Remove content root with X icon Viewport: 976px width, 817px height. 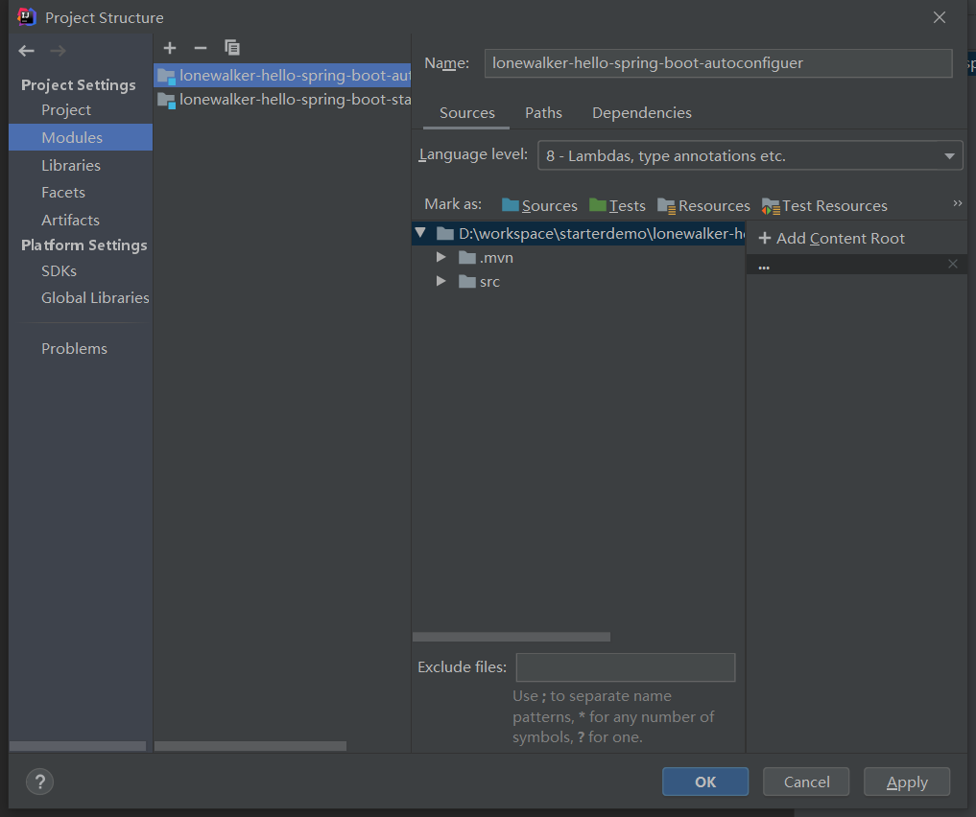coord(953,265)
